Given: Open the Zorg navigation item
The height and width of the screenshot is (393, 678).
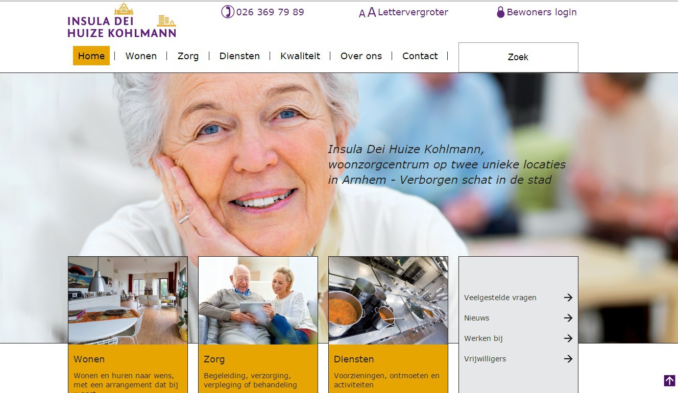Looking at the screenshot, I should [188, 56].
